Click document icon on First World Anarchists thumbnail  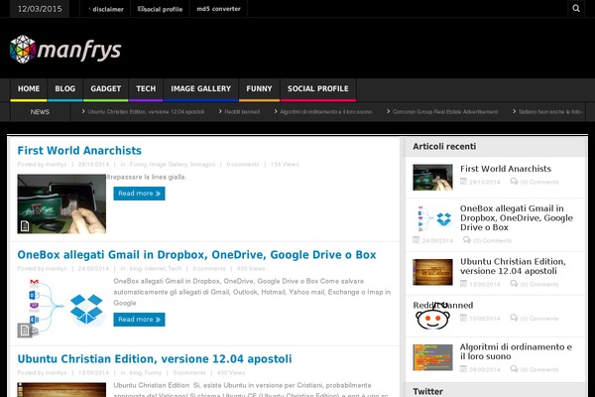point(25,226)
